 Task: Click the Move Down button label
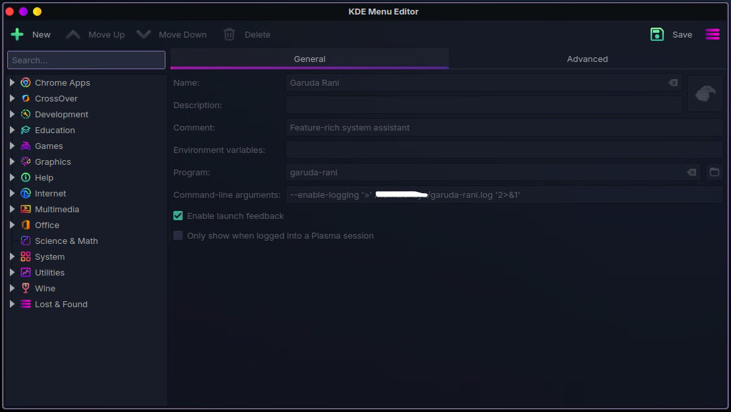pos(183,35)
